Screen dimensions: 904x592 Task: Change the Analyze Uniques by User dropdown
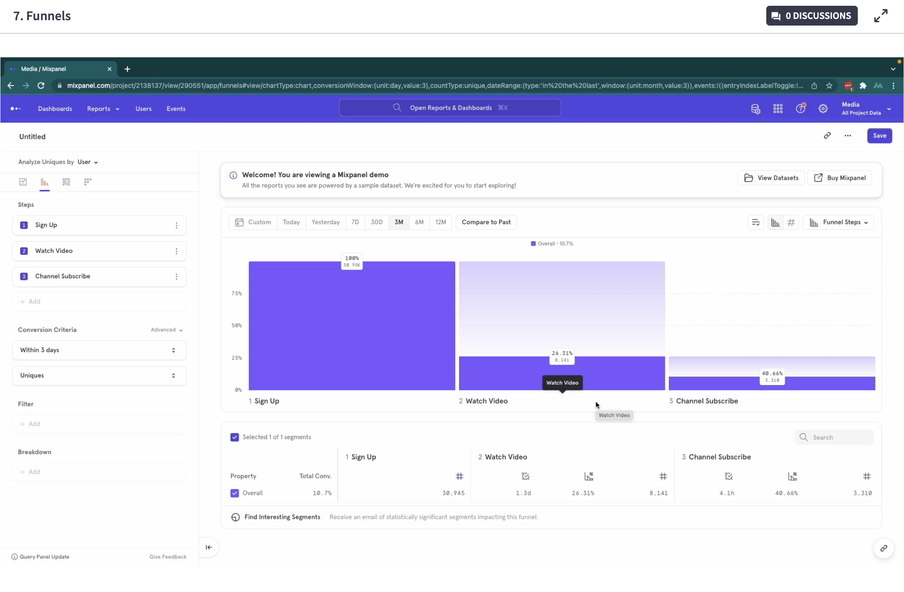(x=87, y=162)
